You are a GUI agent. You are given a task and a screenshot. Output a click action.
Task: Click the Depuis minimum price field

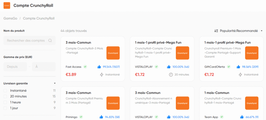pyautogui.click(x=15, y=67)
